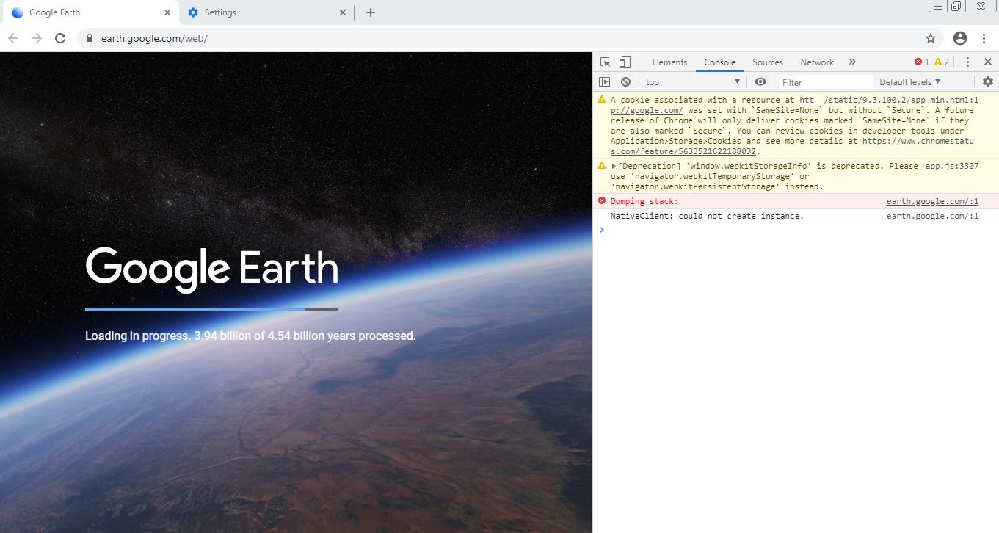
Task: Open the 'top' JavaScript context dropdown
Action: pyautogui.click(x=693, y=82)
